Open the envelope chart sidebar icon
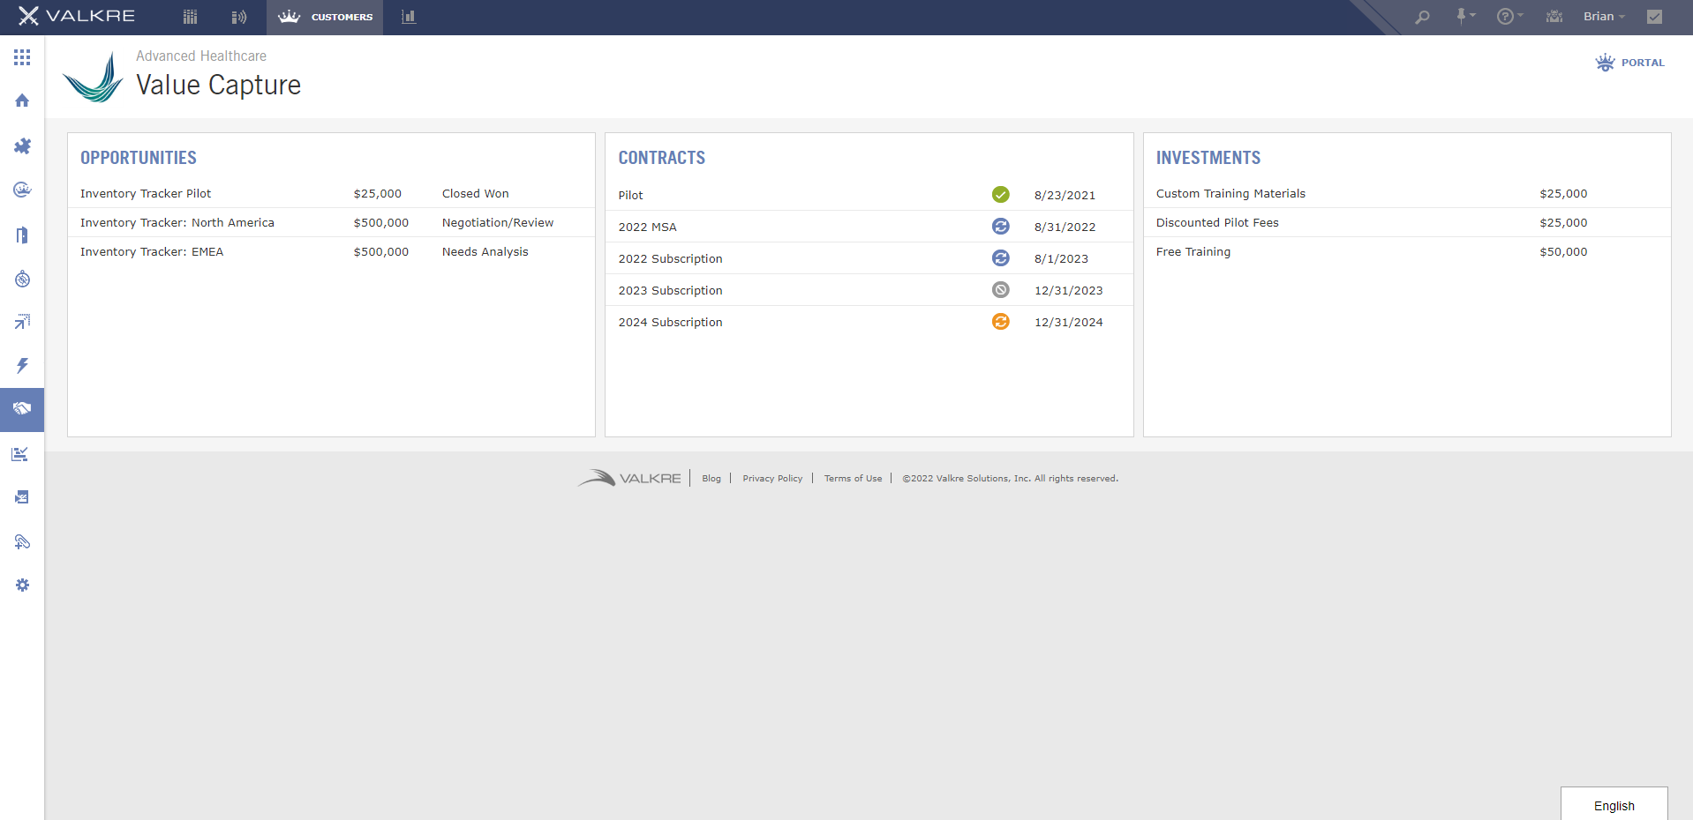The image size is (1693, 820). [22, 497]
